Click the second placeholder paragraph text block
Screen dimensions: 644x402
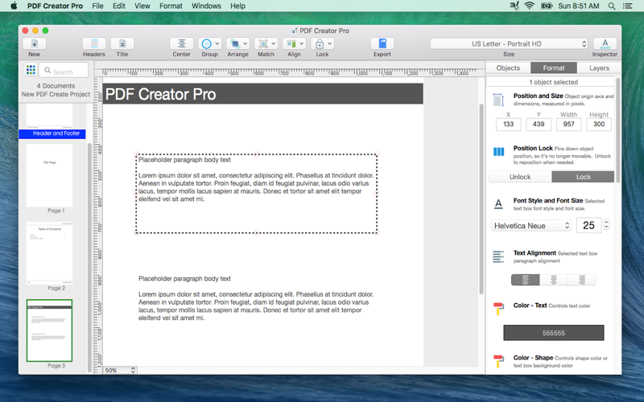256,298
